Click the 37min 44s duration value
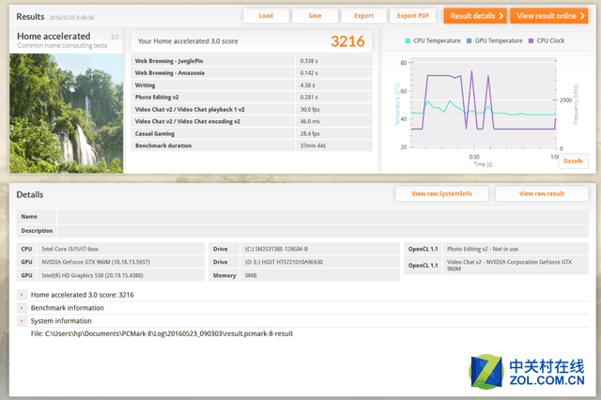Screen dimensions: 601x400 tap(313, 146)
